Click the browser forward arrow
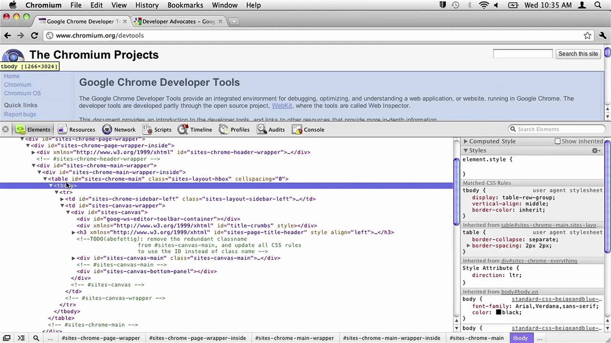 (21, 35)
